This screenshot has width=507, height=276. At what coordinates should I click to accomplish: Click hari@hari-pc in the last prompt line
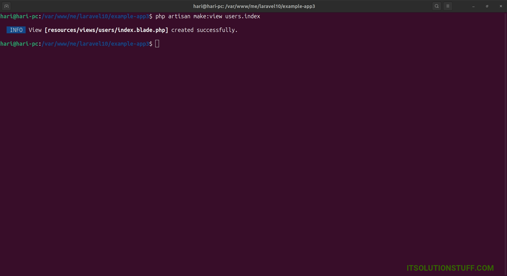point(19,44)
